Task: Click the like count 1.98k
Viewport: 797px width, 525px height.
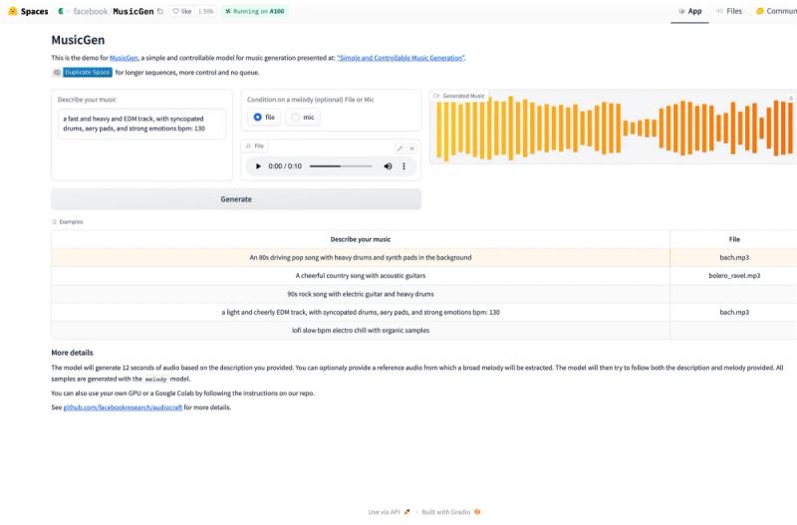Action: tap(206, 11)
